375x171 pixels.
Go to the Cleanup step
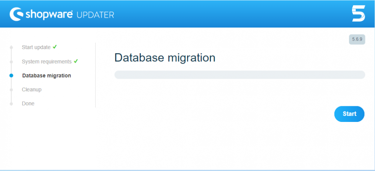(31, 90)
